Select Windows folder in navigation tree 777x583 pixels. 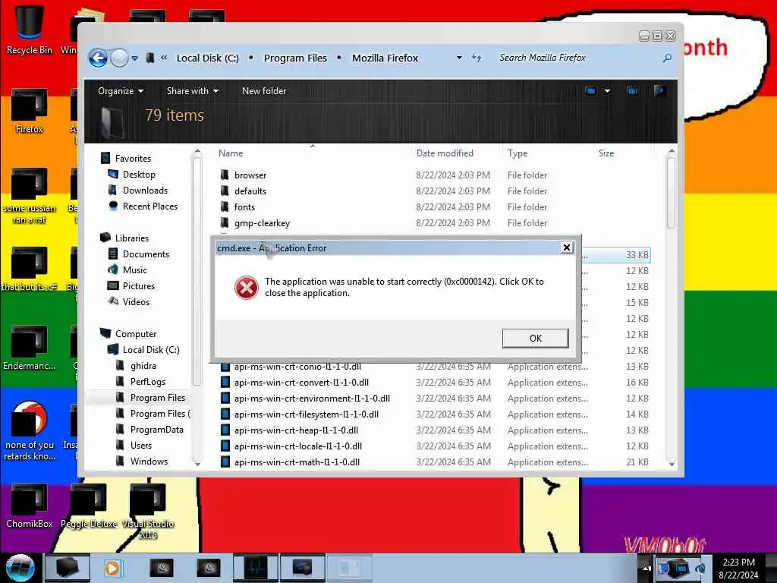pos(149,461)
